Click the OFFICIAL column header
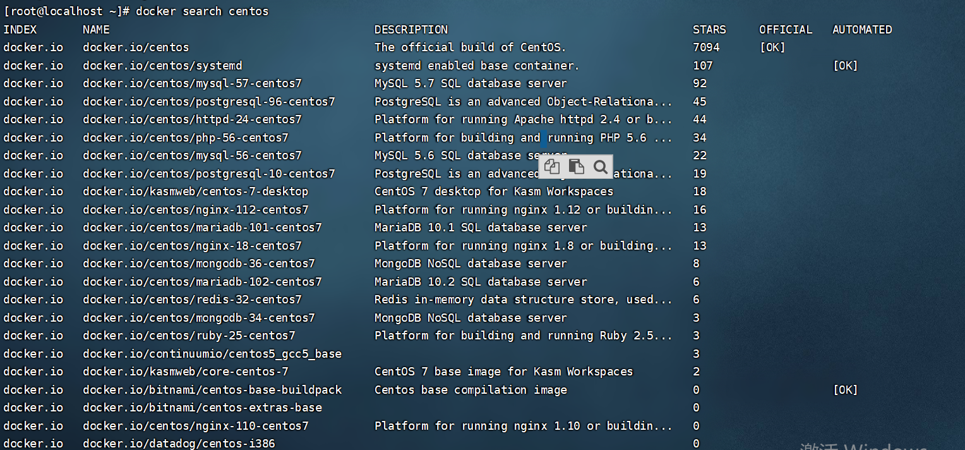Screen dimensions: 965x450 [x=786, y=30]
